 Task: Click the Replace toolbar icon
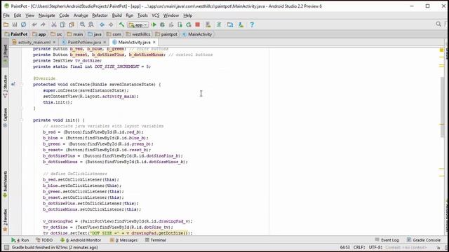[91, 25]
